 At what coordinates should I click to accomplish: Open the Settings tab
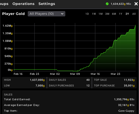point(47,4)
